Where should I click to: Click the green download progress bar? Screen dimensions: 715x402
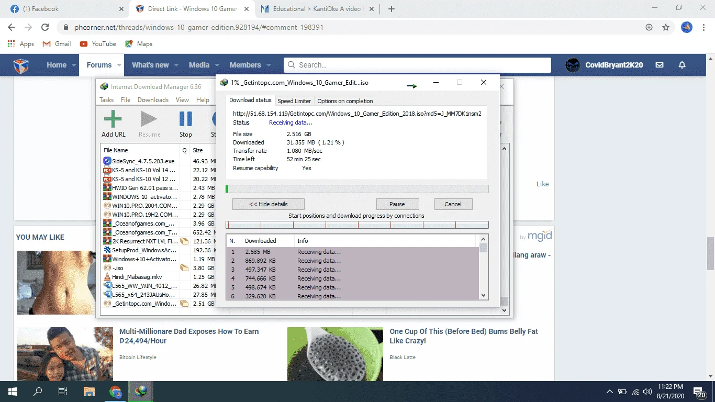[x=357, y=189]
